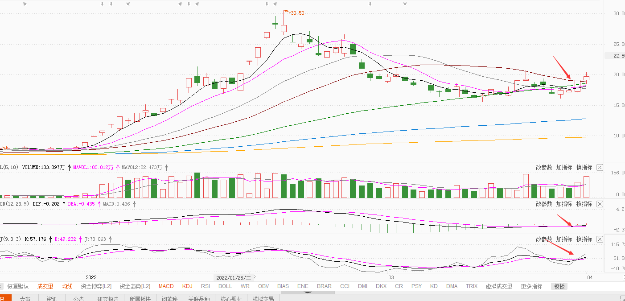Click the leftmost asterisk event marker above chart
This screenshot has height=301, width=625.
(x=25, y=4)
